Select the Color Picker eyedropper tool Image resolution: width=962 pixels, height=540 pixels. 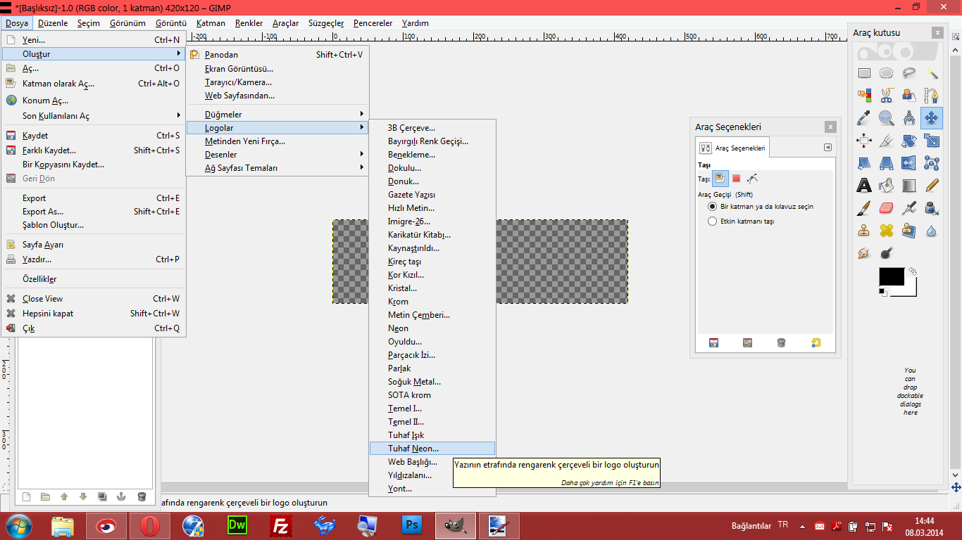(864, 118)
